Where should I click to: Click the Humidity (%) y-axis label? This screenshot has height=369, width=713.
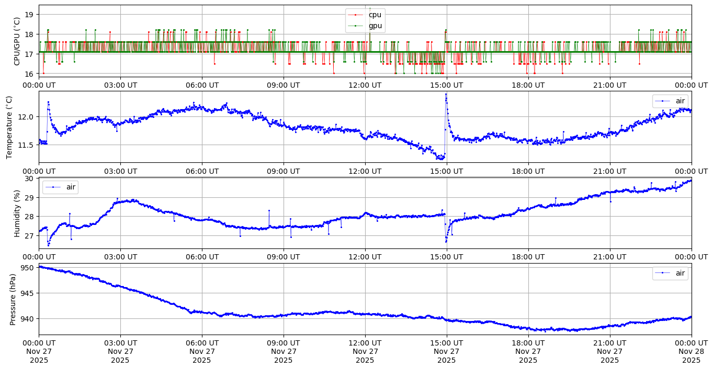pyautogui.click(x=17, y=213)
